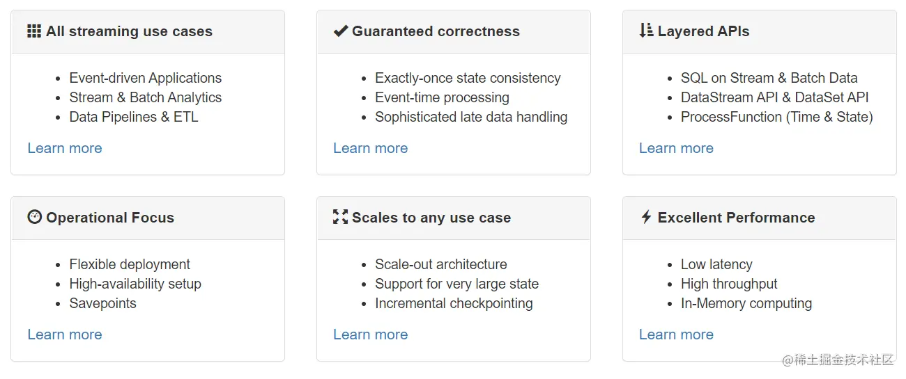Click the fullscreen arrows icon beside Scales to any use case

tap(340, 217)
